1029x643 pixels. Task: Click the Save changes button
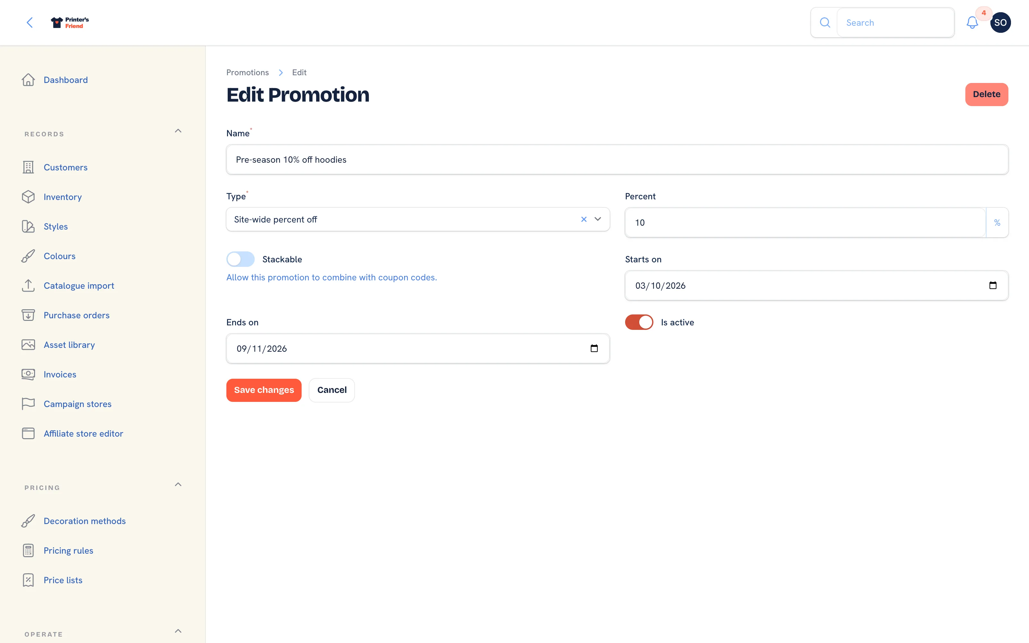coord(264,390)
